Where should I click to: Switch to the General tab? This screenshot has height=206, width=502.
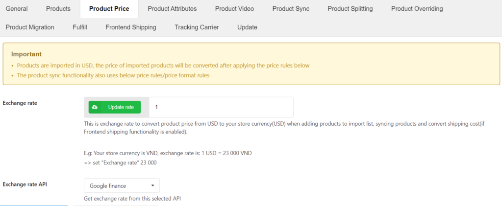pyautogui.click(x=17, y=9)
